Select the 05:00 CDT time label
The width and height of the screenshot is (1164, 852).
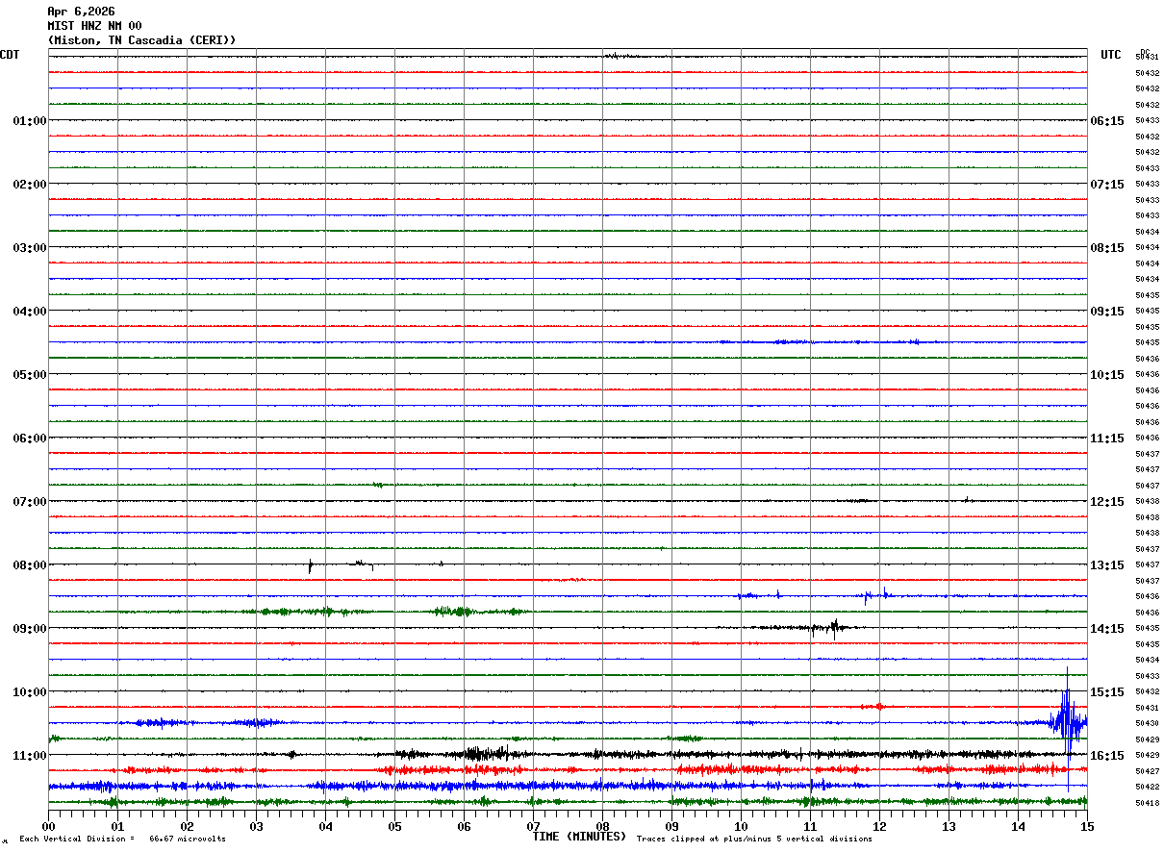point(30,375)
